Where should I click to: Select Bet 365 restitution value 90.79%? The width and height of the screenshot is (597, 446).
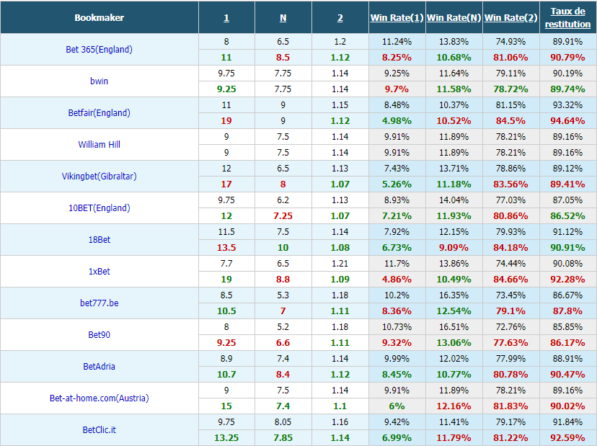567,58
